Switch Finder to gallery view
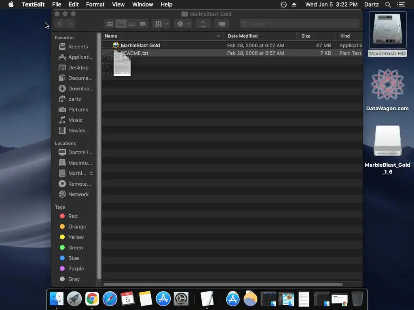The height and width of the screenshot is (310, 414). tap(143, 24)
